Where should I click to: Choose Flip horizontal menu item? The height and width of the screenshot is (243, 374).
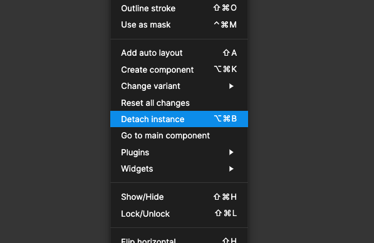(x=179, y=239)
